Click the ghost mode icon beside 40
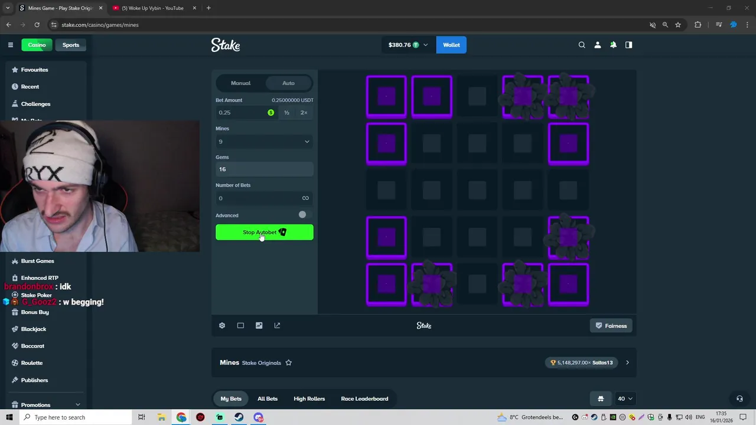Viewport: 756px width, 425px height. point(601,398)
